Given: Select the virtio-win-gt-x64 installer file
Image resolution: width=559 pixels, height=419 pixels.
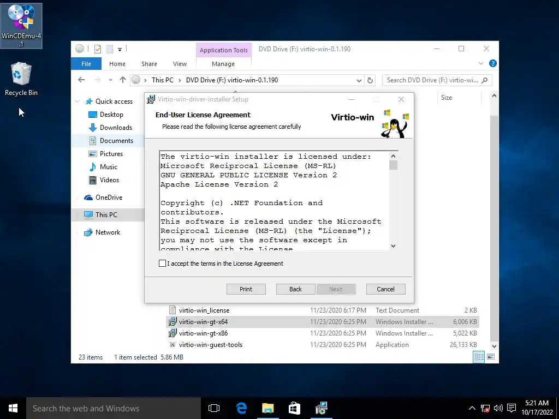Looking at the screenshot, I should pos(203,322).
